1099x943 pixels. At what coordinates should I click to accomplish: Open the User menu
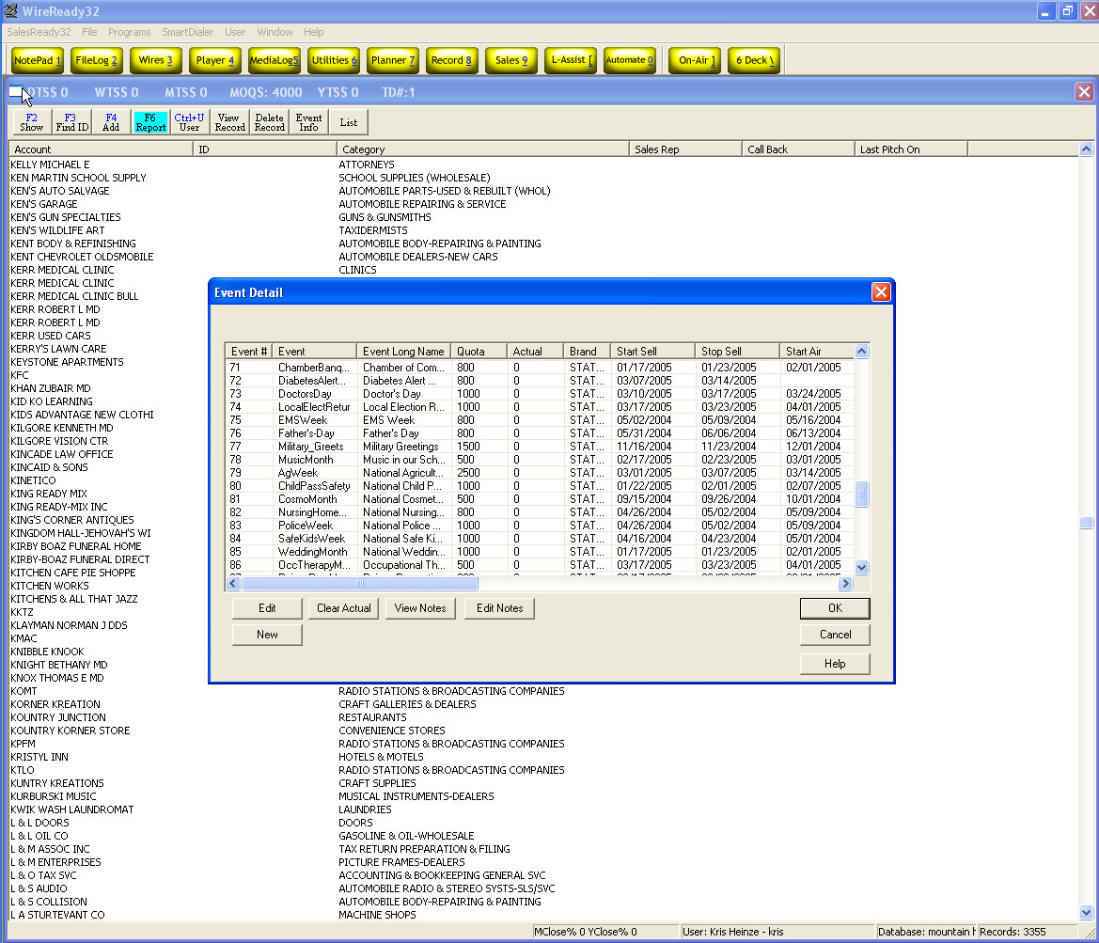pos(235,32)
